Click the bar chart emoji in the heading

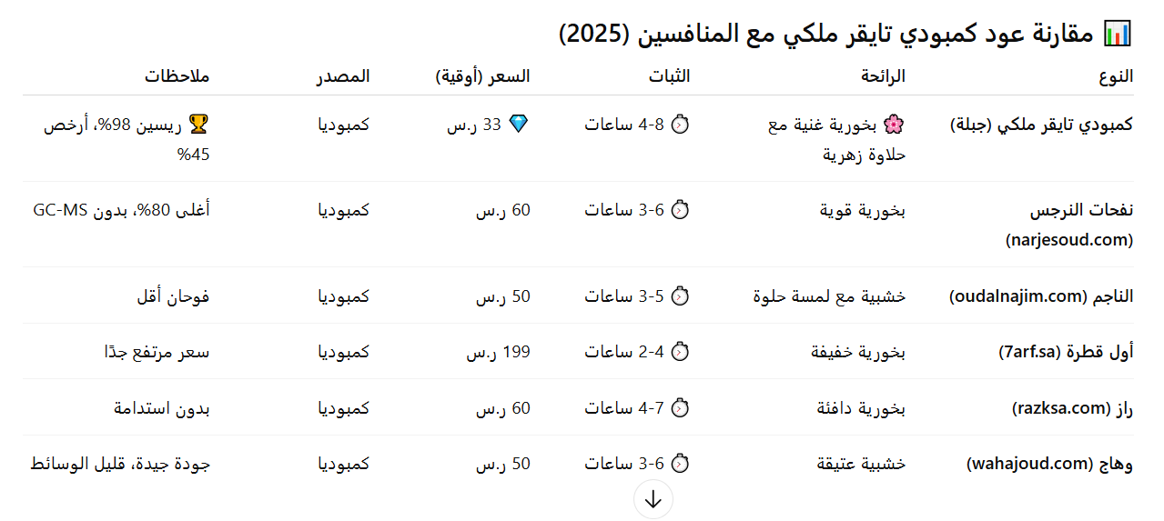coord(1117,34)
